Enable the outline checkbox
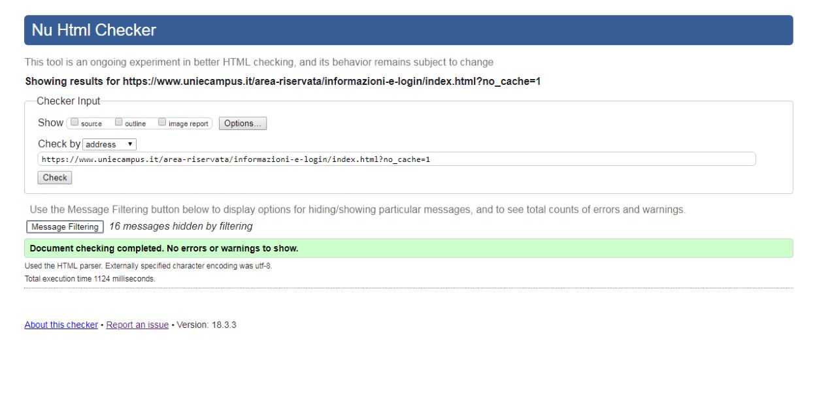This screenshot has height=401, width=817. pos(119,122)
